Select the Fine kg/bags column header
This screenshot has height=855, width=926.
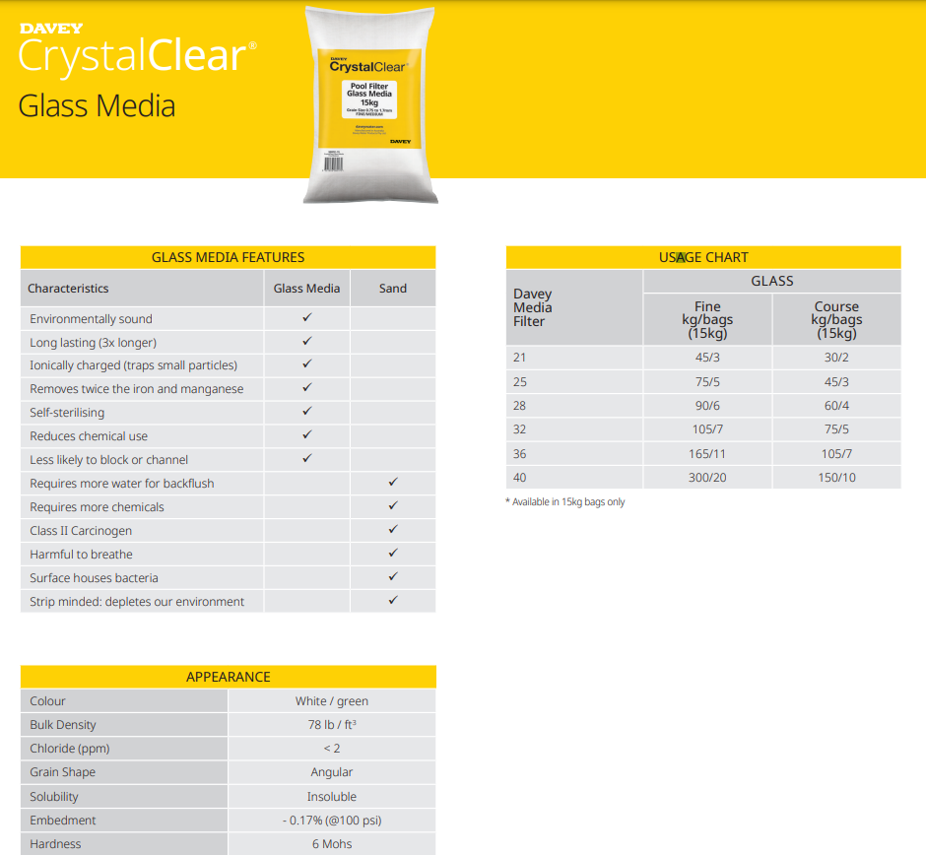706,319
